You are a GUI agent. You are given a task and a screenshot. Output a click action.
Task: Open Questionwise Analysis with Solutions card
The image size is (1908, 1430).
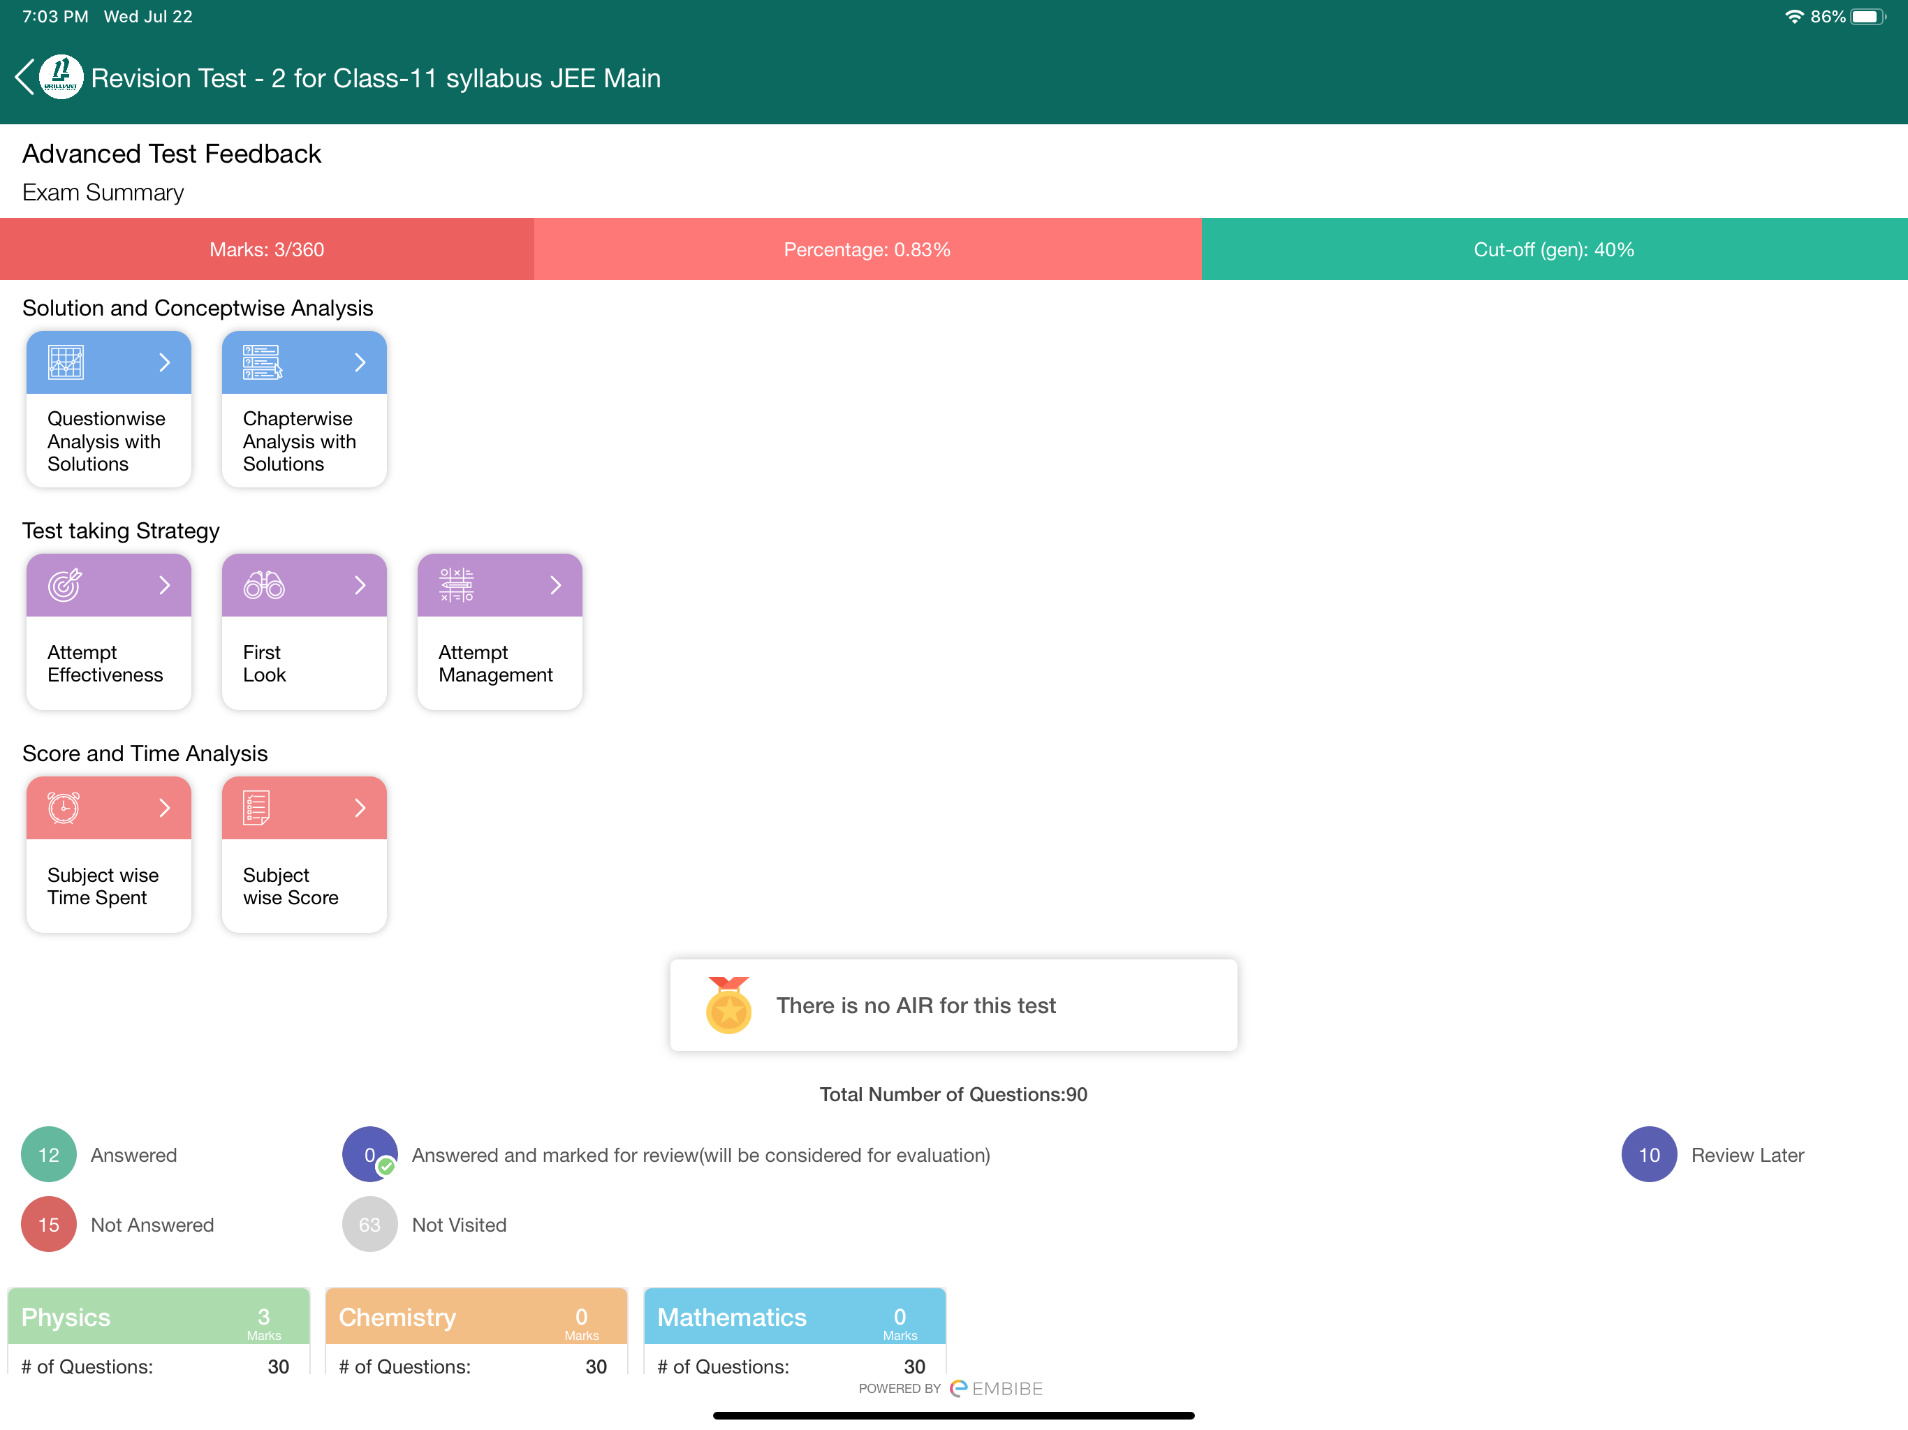tap(109, 408)
